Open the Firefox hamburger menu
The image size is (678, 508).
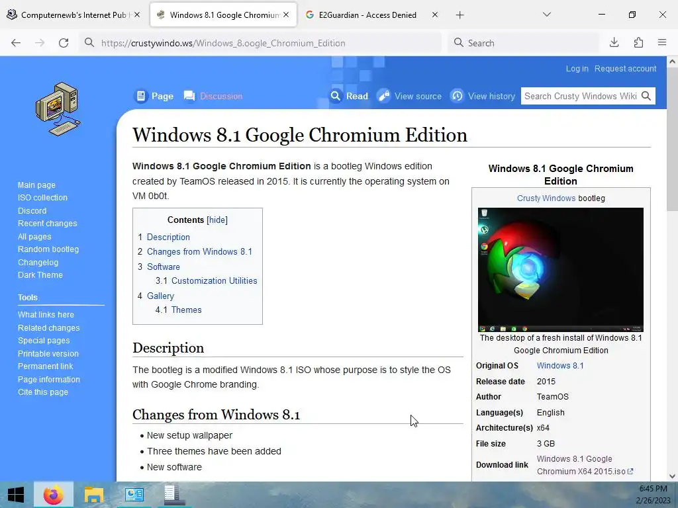point(662,42)
